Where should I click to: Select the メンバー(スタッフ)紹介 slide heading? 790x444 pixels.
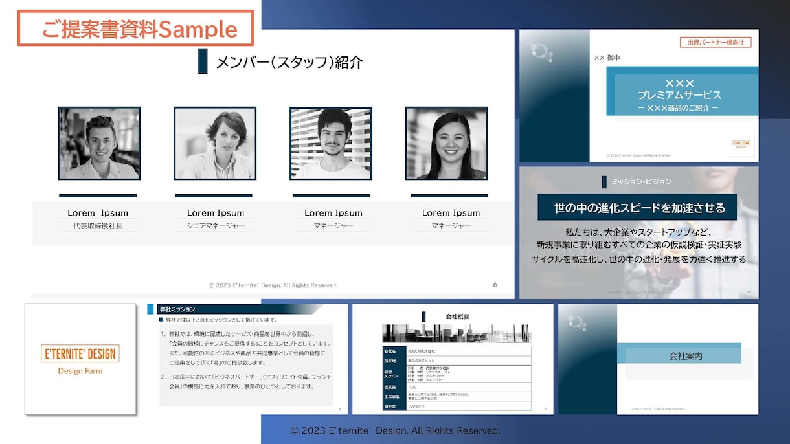pyautogui.click(x=289, y=62)
